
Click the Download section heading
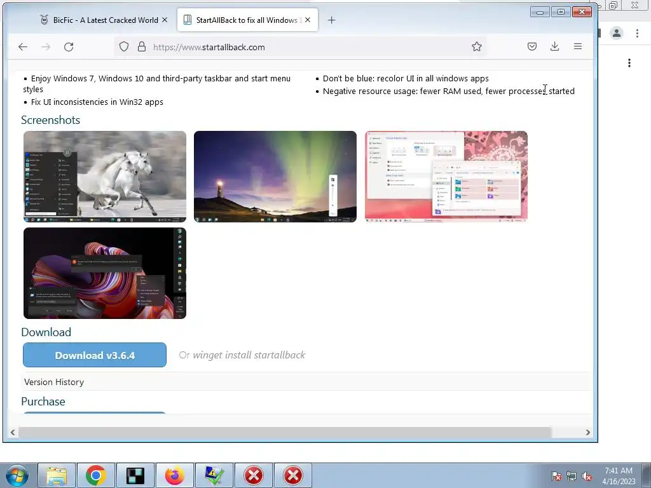46,332
